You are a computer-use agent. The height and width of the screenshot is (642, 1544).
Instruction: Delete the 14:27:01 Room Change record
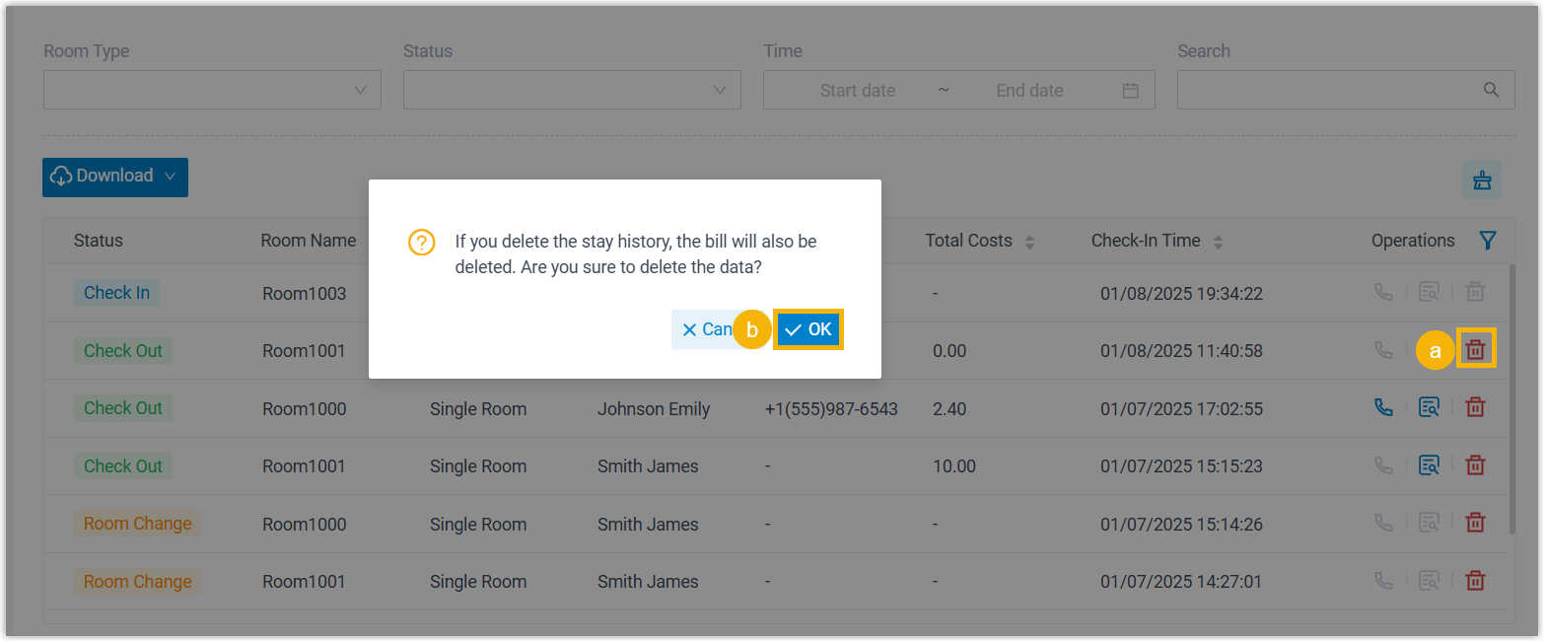(1475, 581)
